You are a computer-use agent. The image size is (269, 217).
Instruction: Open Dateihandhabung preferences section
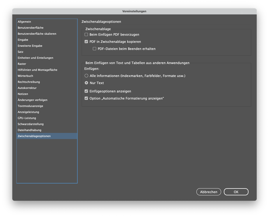click(x=30, y=130)
